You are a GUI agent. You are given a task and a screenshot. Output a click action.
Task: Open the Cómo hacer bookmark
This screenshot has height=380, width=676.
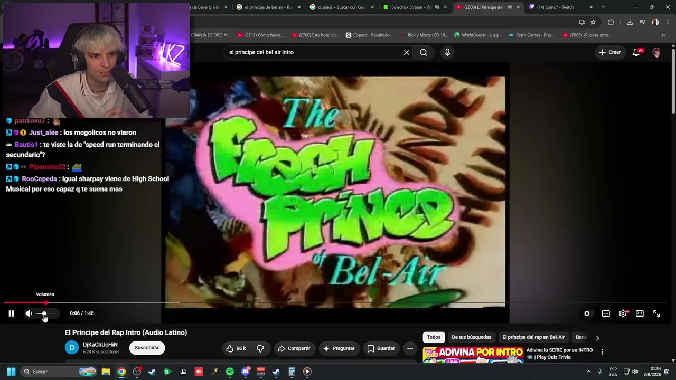point(261,35)
